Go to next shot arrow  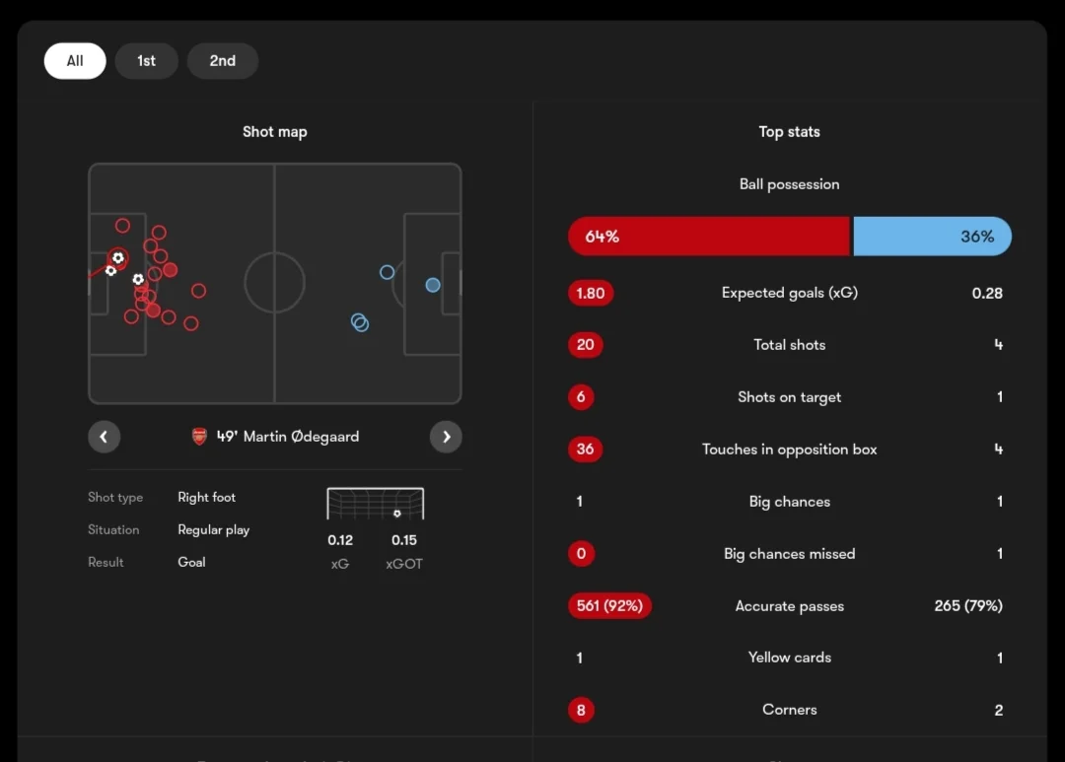click(446, 437)
